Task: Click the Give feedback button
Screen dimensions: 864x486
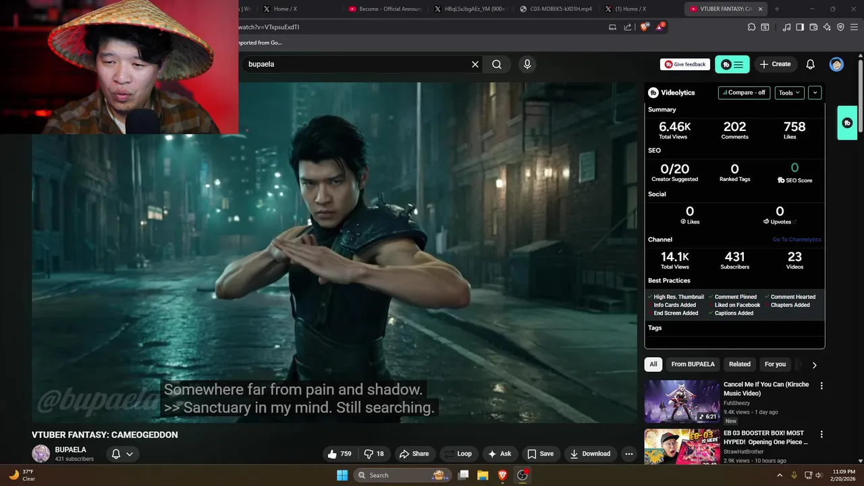Action: click(685, 64)
